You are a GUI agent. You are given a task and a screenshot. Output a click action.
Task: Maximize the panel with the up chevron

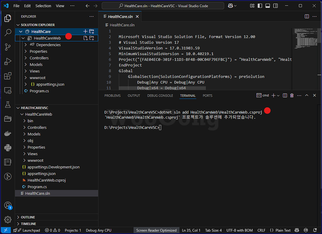(307, 95)
